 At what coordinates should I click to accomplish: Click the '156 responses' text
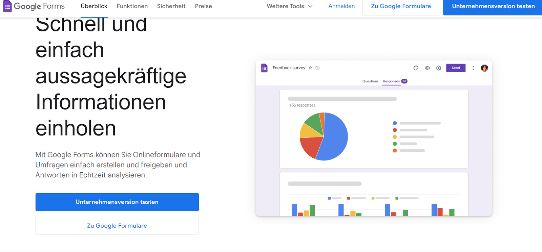click(x=302, y=105)
